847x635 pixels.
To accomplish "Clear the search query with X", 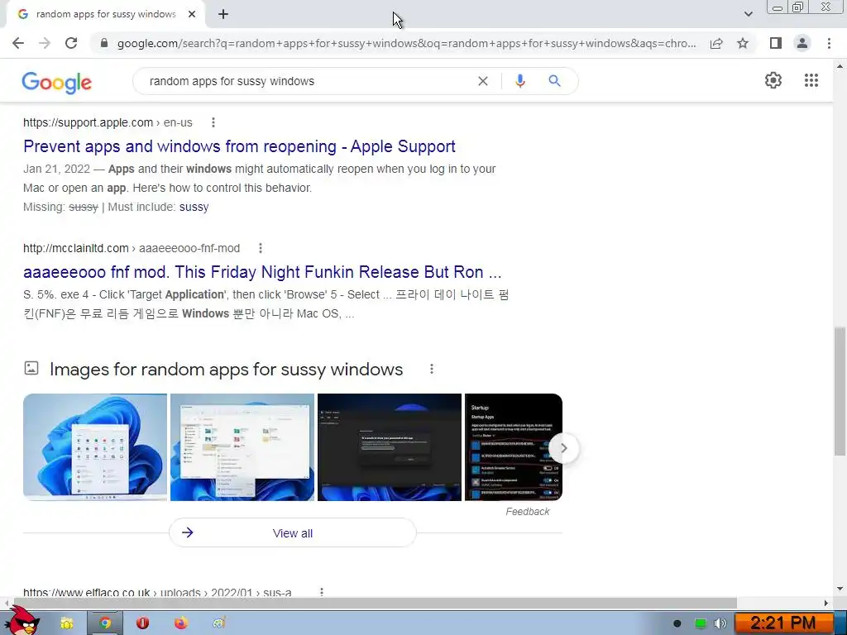I will point(483,81).
